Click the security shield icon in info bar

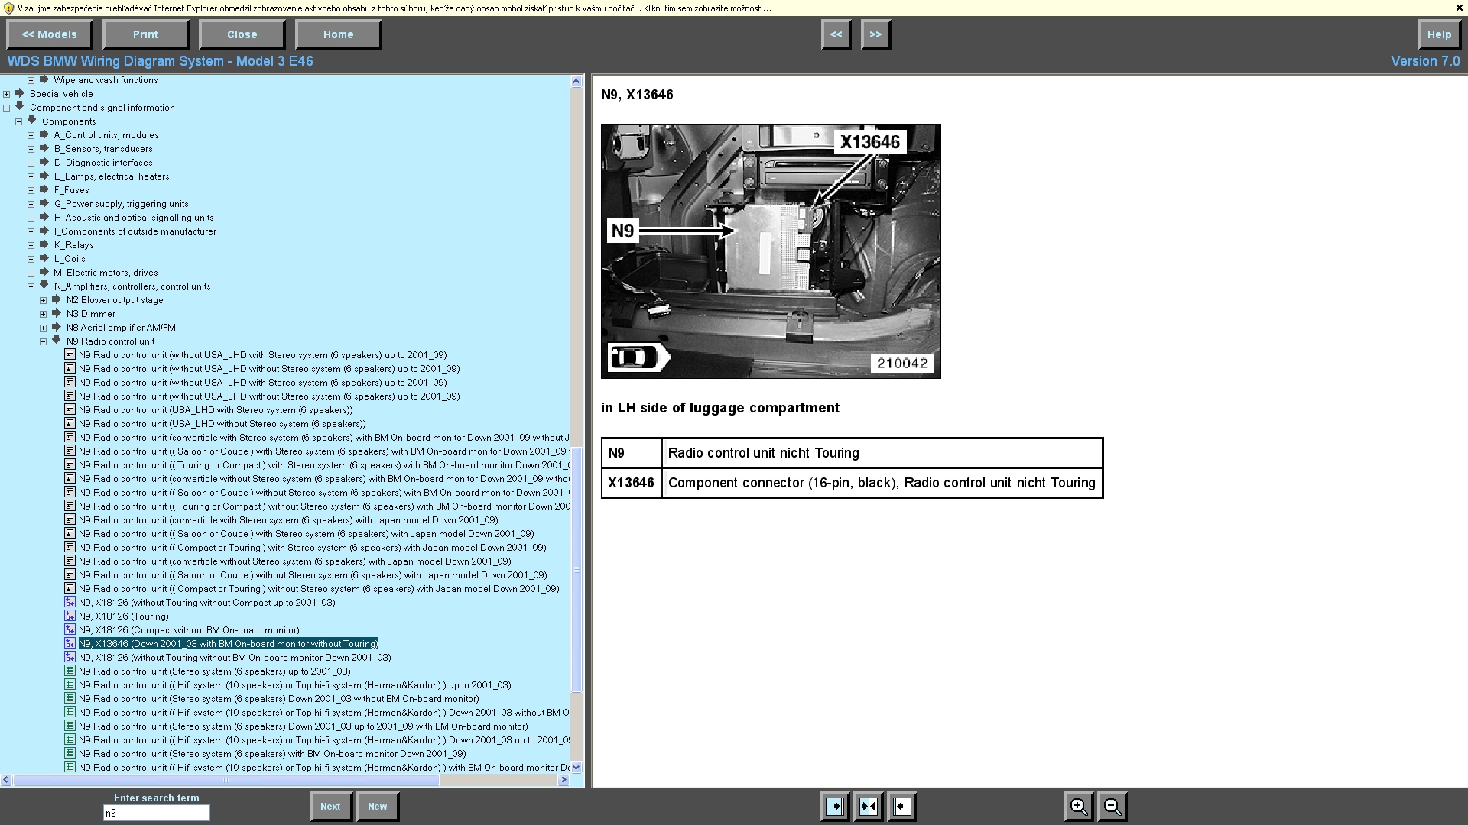pos(8,8)
